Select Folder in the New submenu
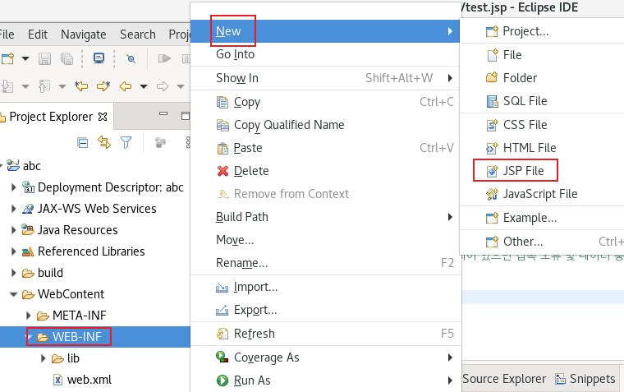The width and height of the screenshot is (624, 392). click(542, 78)
